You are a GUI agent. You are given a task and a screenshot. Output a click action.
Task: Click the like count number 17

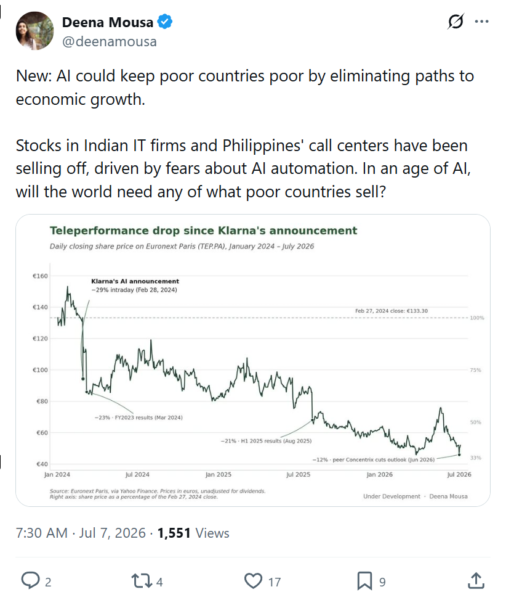coord(274,582)
